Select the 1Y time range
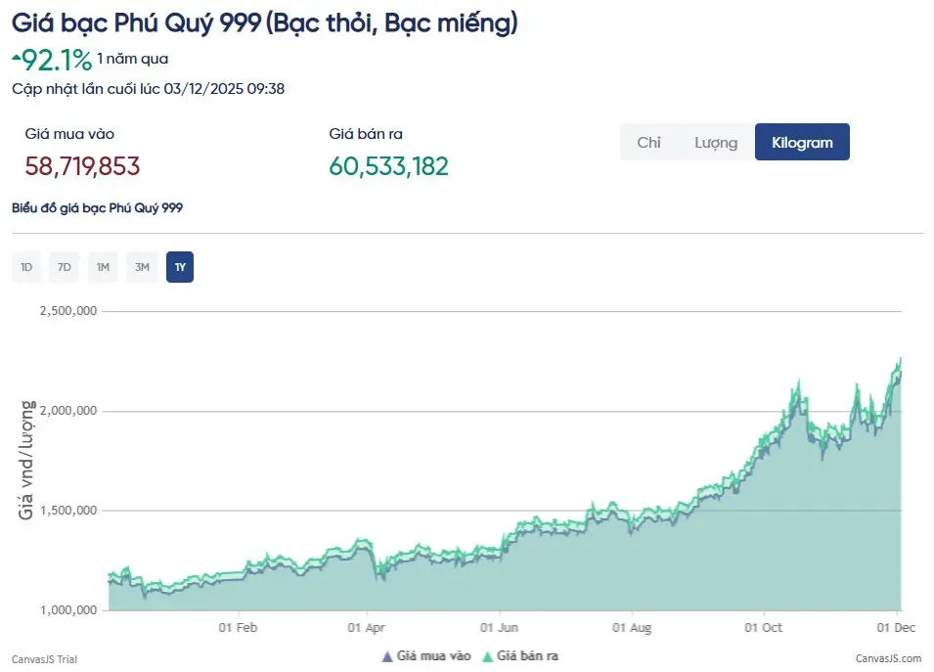934x672 pixels. (x=180, y=266)
